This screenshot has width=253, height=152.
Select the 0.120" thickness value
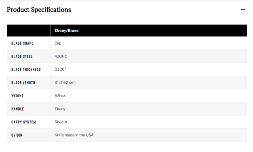[60, 69]
